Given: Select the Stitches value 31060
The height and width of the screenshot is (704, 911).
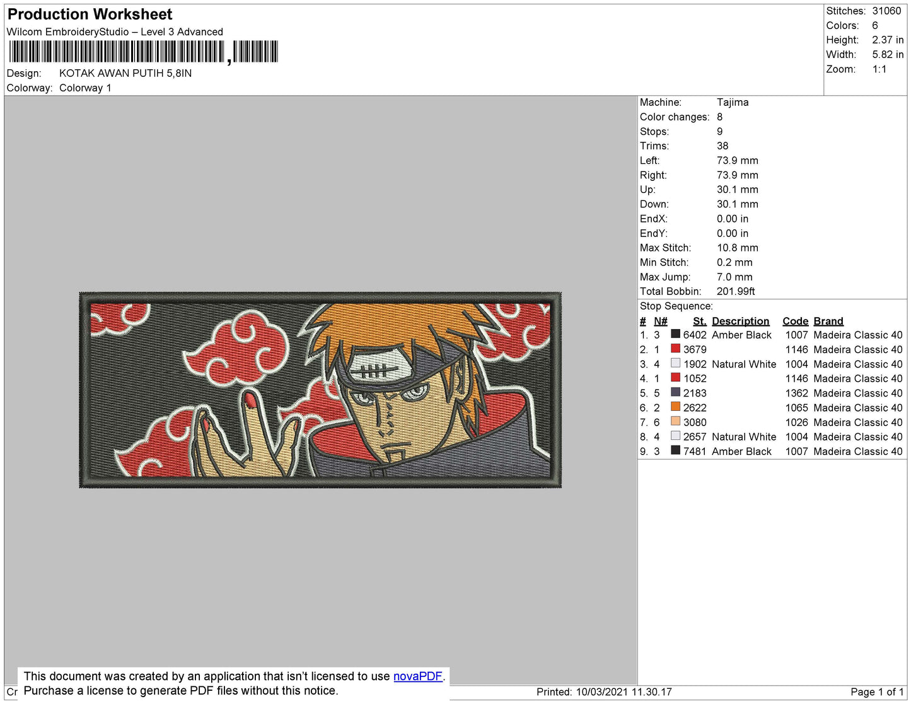Looking at the screenshot, I should [886, 11].
